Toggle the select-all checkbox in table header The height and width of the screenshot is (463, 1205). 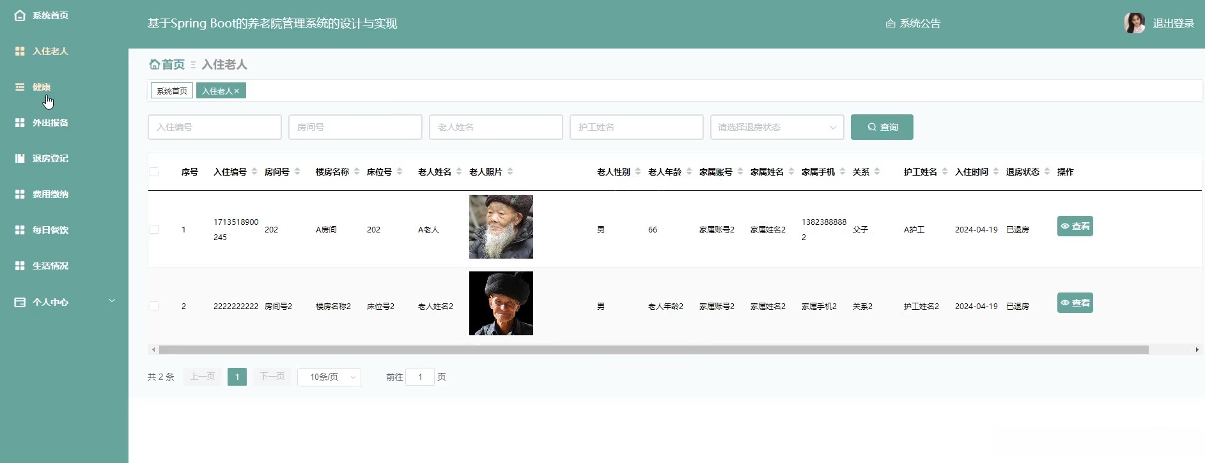[154, 172]
